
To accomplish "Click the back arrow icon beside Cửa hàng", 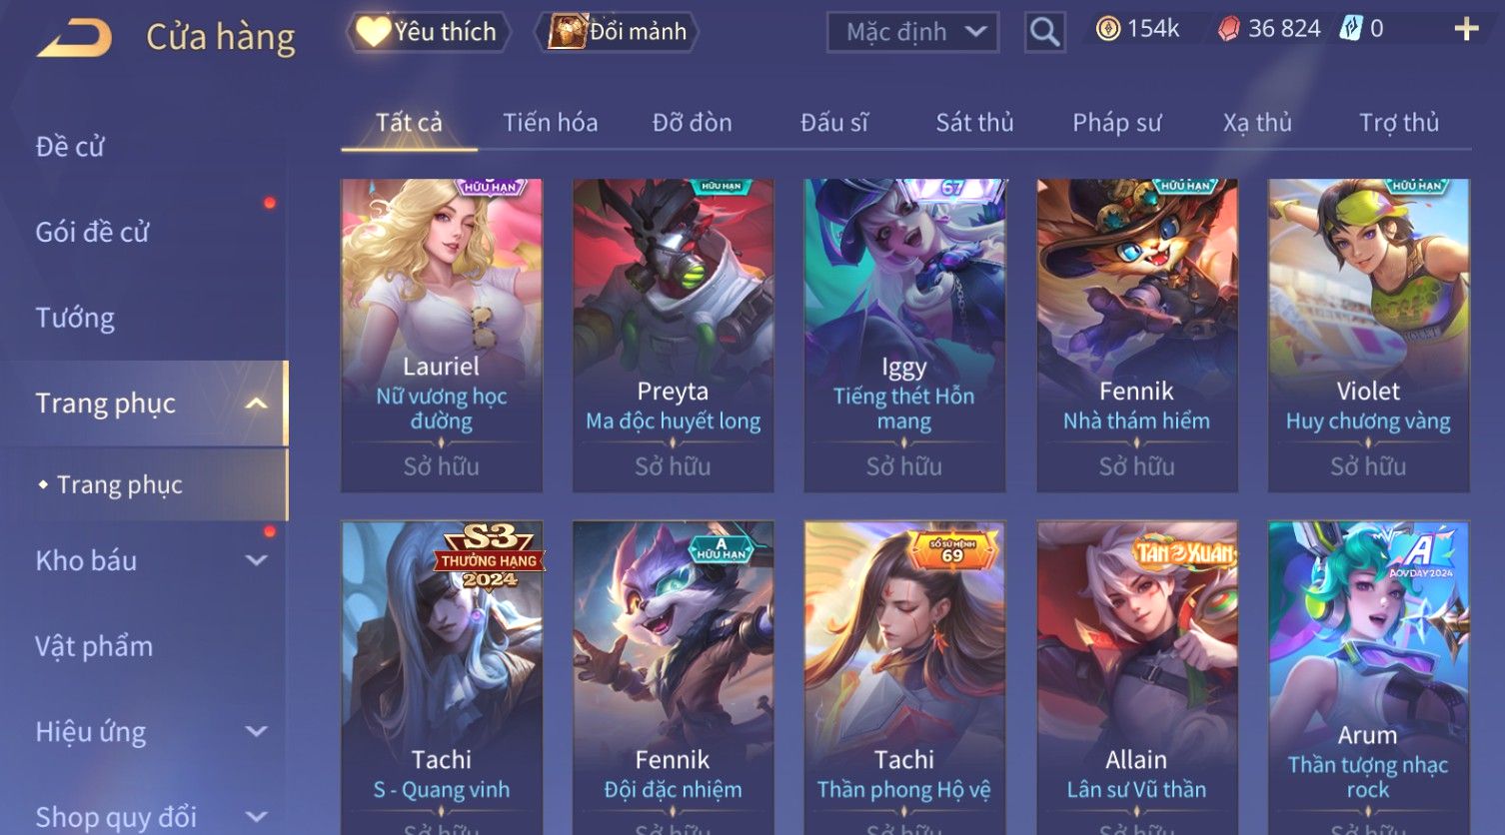I will [x=74, y=39].
